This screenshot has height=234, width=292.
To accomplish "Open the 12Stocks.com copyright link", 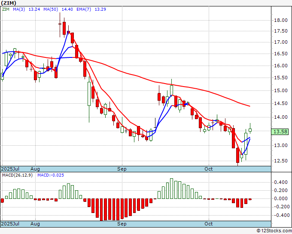I will (x=274, y=231).
